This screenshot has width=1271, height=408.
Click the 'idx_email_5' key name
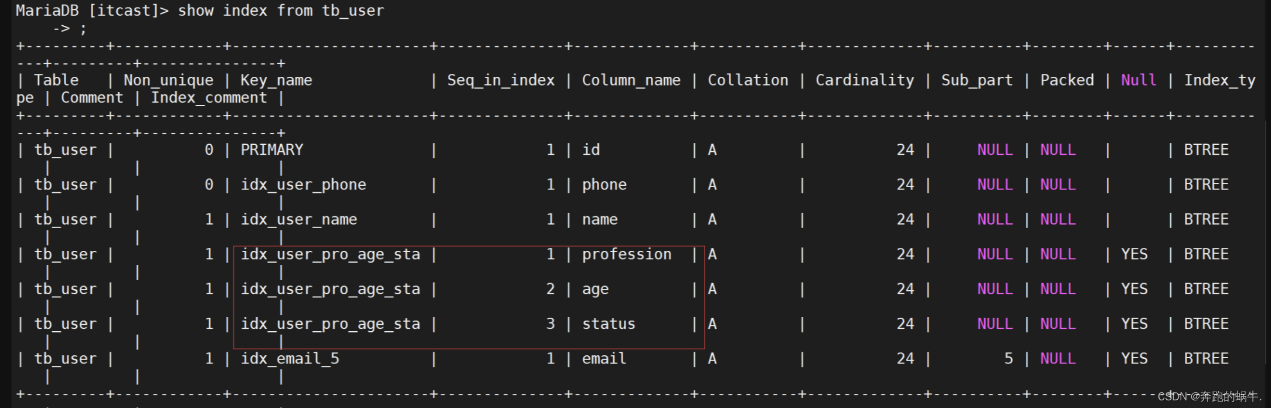(290, 359)
